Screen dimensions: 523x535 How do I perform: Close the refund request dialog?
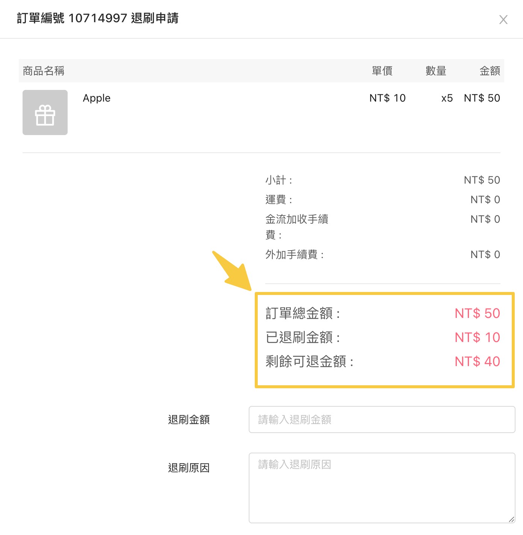[503, 20]
